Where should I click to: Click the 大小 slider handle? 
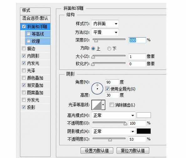(x=93, y=57)
